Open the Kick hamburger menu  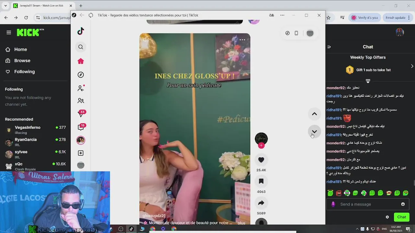[9, 32]
